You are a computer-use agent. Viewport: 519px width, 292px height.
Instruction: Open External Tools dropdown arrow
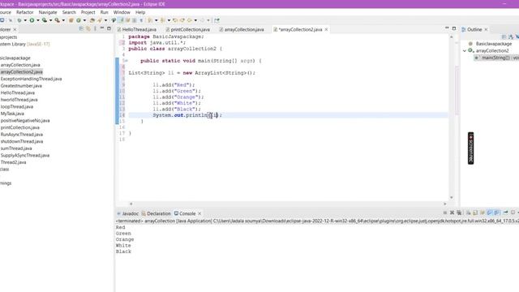(x=63, y=20)
